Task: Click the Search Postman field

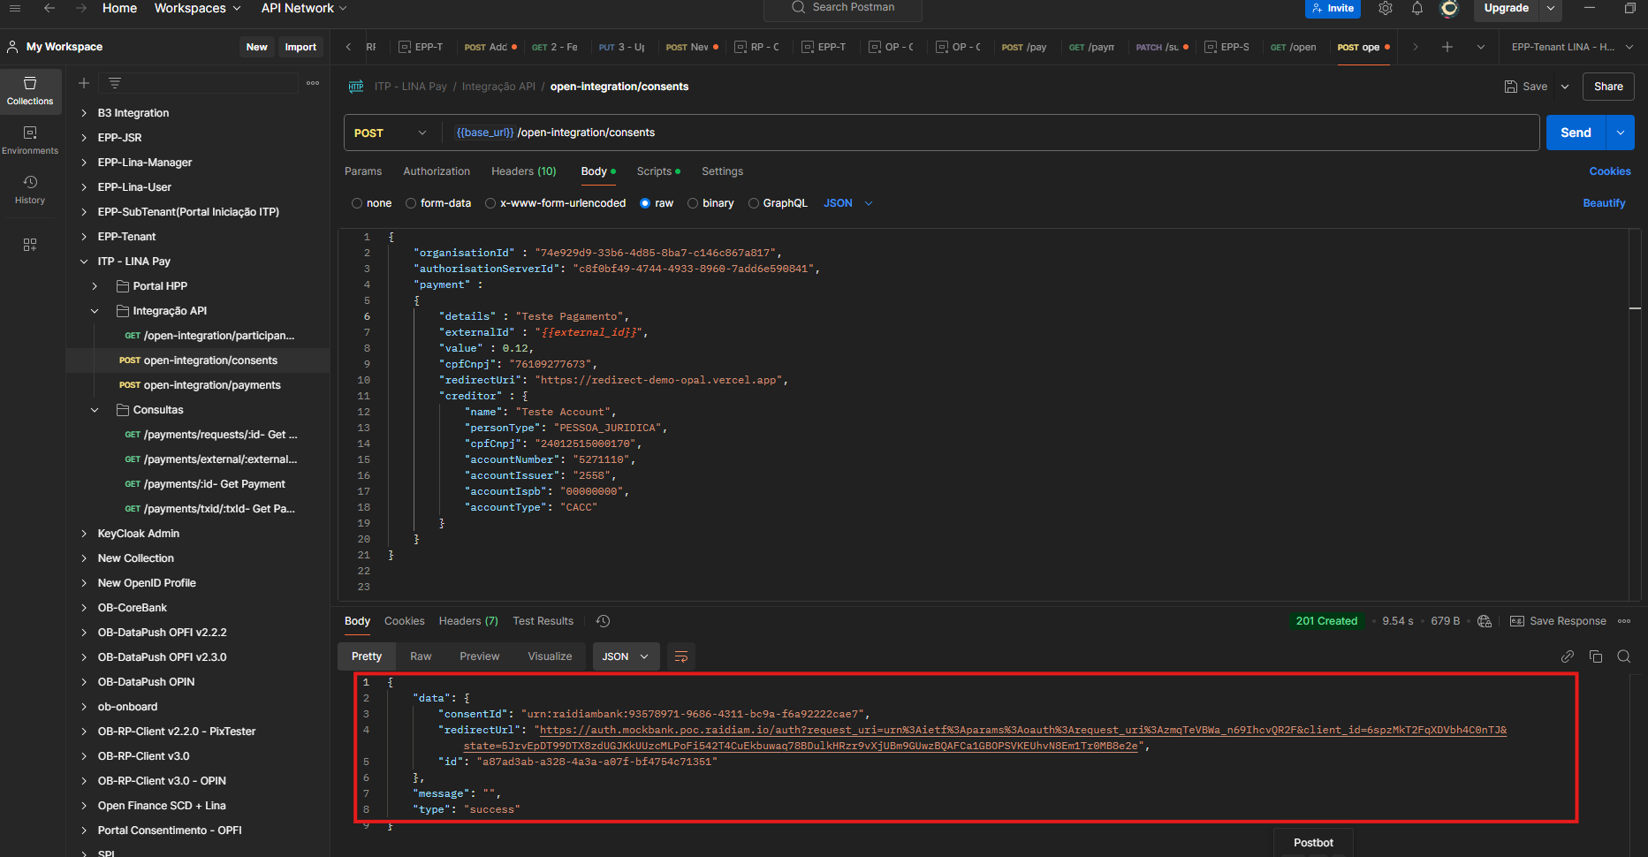Action: [843, 8]
